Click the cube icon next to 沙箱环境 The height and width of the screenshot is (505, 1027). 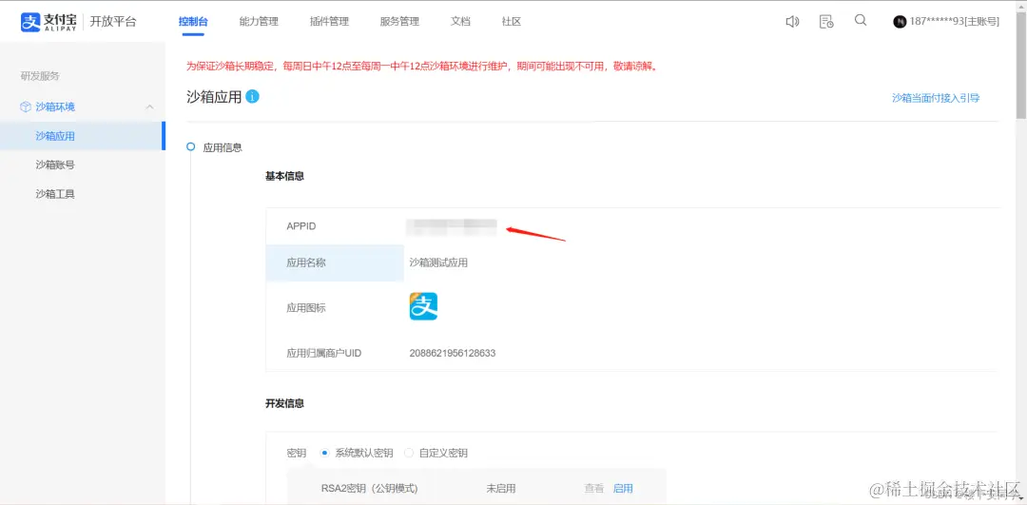point(26,107)
